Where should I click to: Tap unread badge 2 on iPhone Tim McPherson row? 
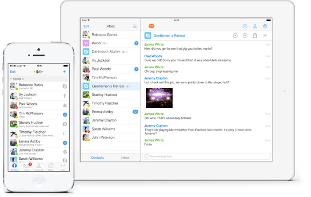click(65, 114)
